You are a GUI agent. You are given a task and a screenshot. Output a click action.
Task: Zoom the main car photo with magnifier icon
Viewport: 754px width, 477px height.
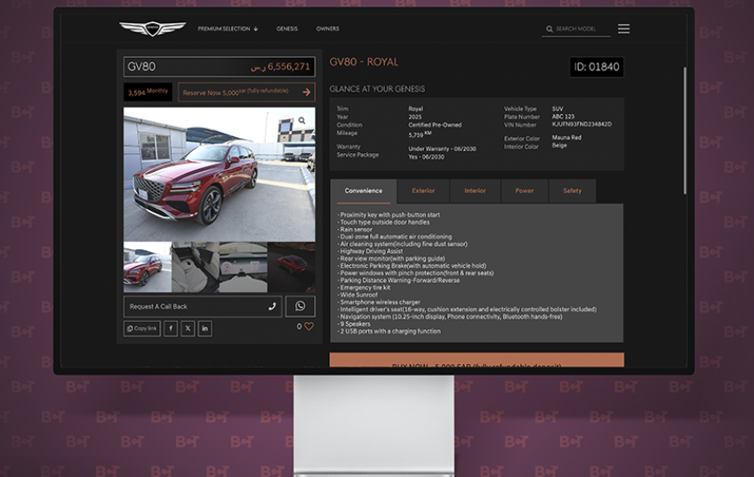coord(301,120)
